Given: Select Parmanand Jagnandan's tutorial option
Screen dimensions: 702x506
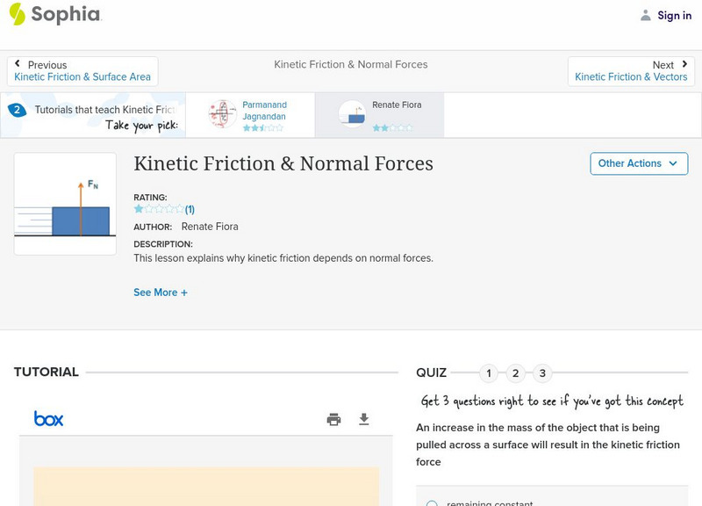Looking at the screenshot, I should [252, 113].
